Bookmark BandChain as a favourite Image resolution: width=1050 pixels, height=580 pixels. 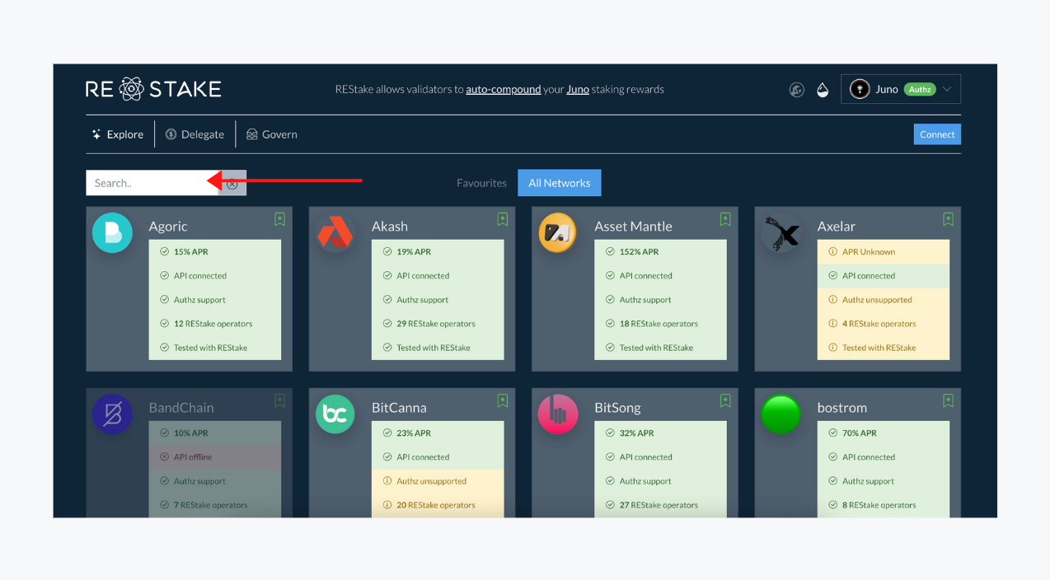(280, 400)
